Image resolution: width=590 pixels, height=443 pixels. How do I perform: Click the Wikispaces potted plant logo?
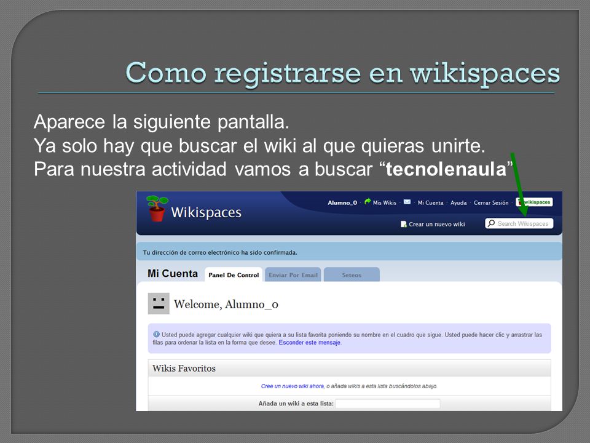tap(157, 209)
